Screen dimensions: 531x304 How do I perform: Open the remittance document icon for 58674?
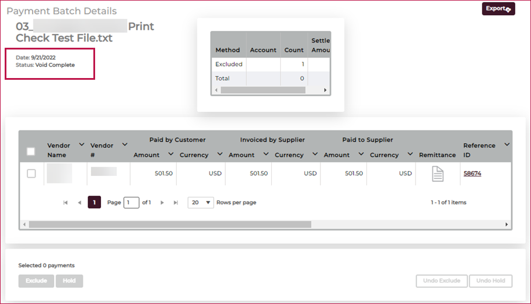438,174
